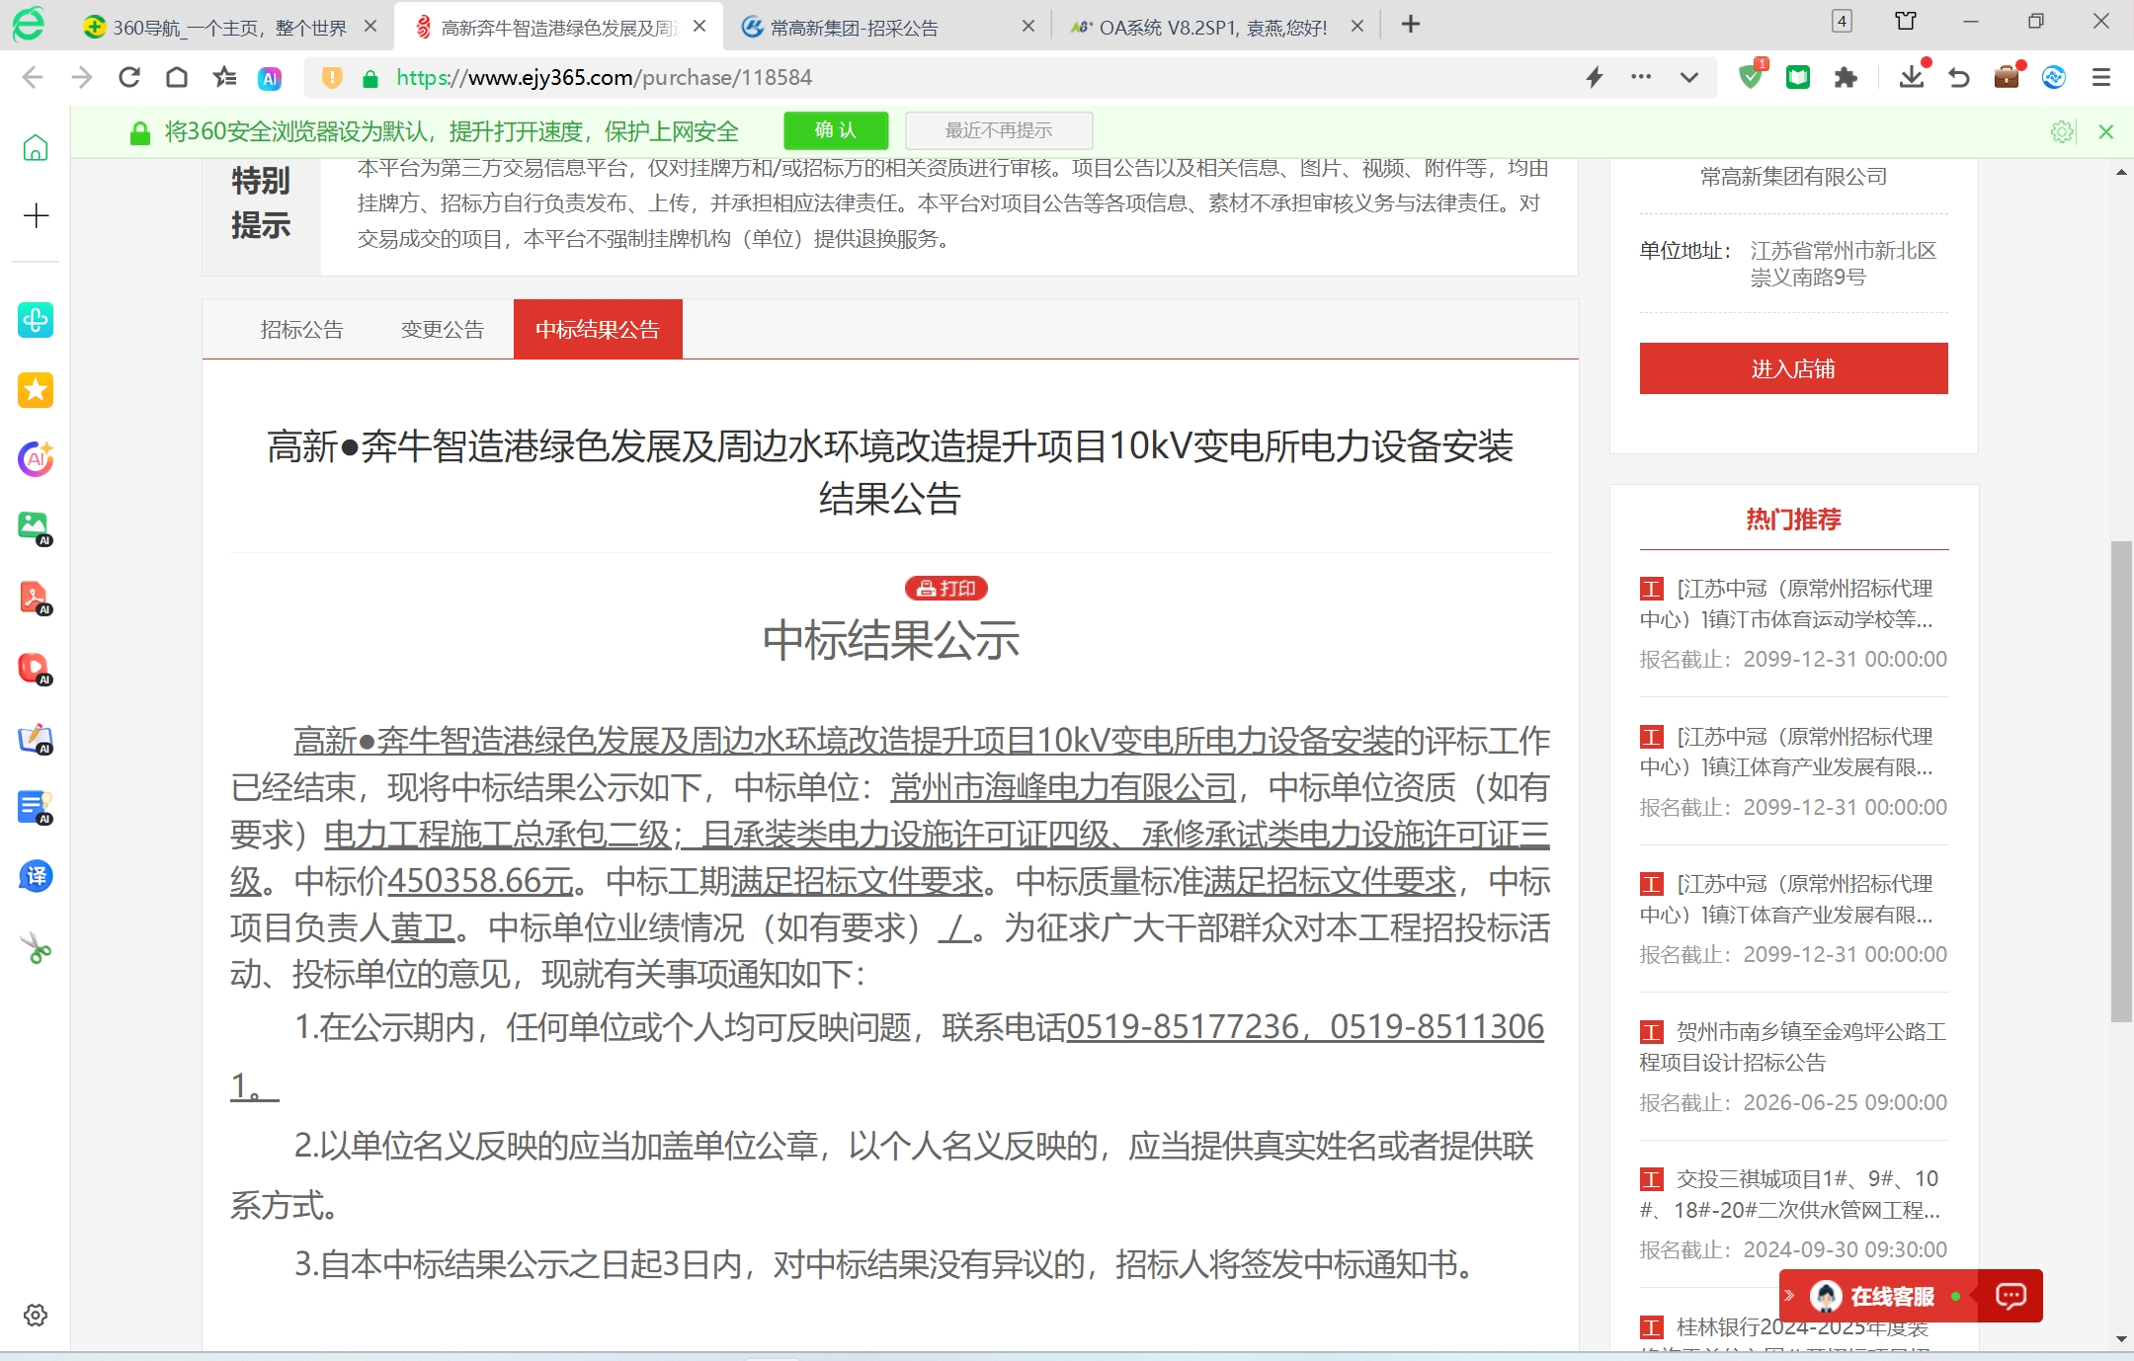Click the 常州市海峰电力有限公司 underlined text
This screenshot has width=2134, height=1361.
pos(1063,787)
